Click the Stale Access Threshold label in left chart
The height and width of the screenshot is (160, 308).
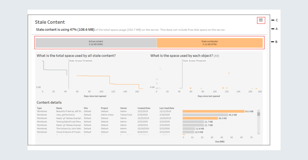tap(81, 60)
